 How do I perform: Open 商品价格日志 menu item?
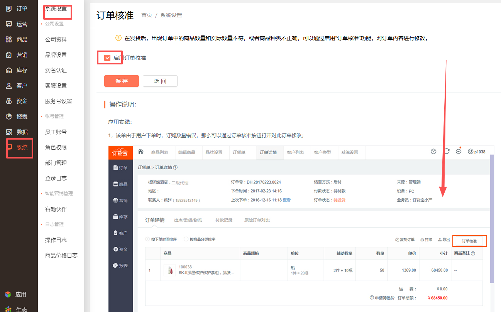(x=61, y=255)
